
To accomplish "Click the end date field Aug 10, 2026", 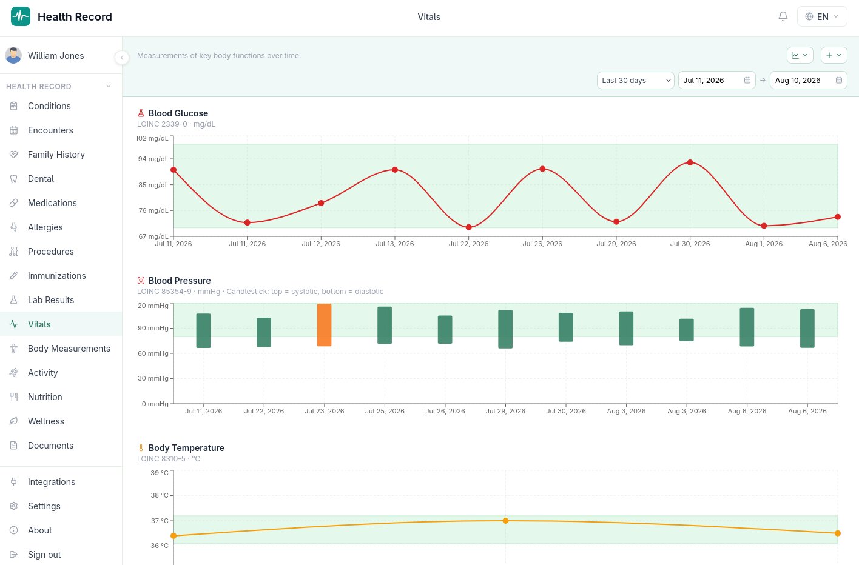I will pos(808,80).
